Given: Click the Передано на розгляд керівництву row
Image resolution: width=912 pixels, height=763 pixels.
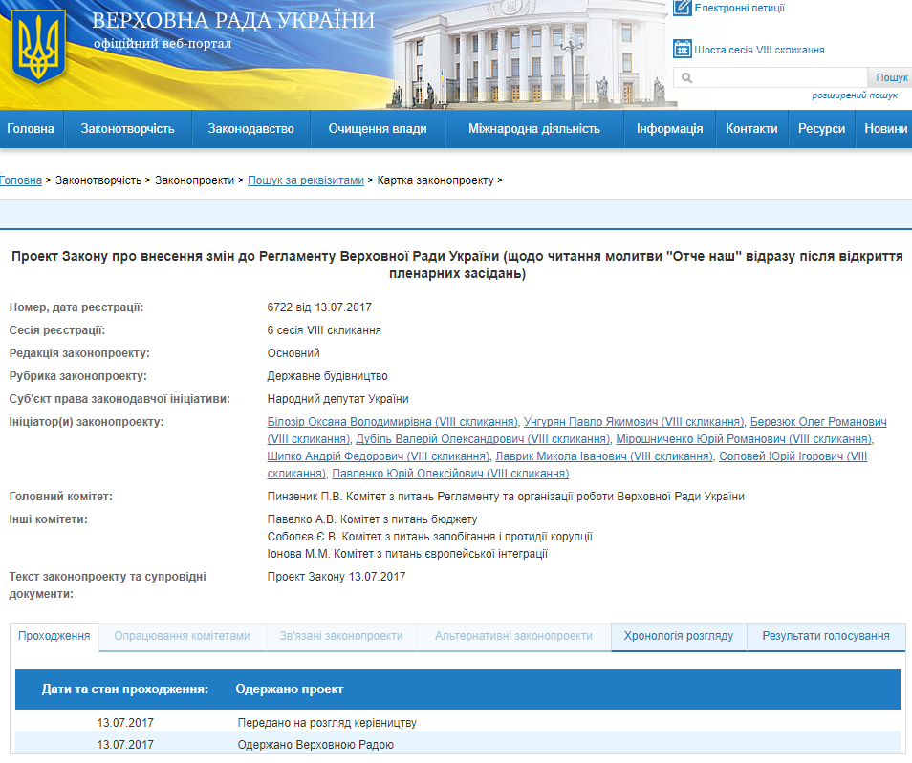Looking at the screenshot, I should coord(458,723).
